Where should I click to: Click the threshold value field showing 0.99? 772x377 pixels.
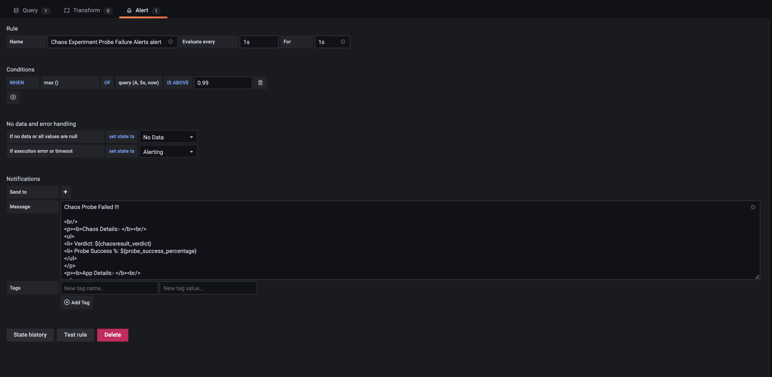point(223,83)
